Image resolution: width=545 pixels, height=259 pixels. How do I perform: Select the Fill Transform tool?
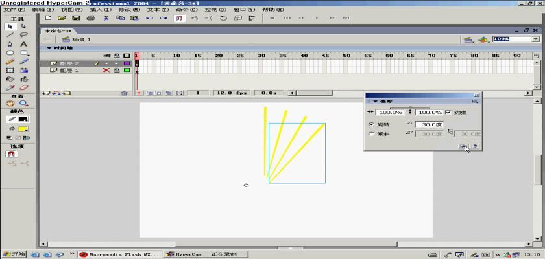click(23, 70)
